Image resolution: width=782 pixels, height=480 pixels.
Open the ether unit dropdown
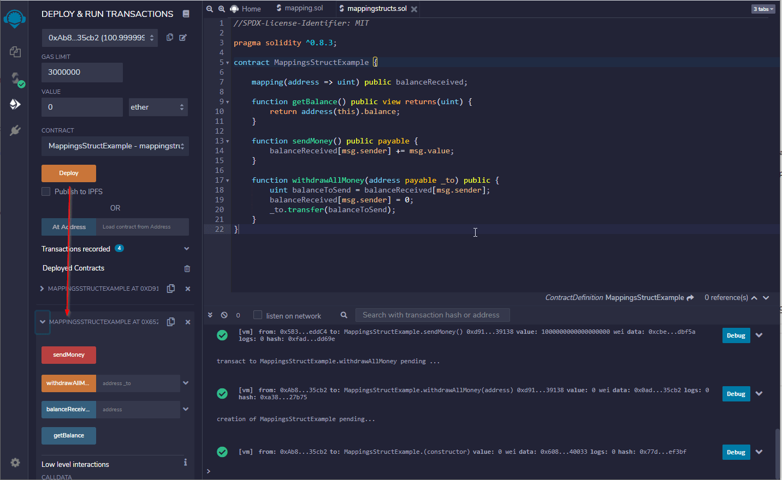158,107
